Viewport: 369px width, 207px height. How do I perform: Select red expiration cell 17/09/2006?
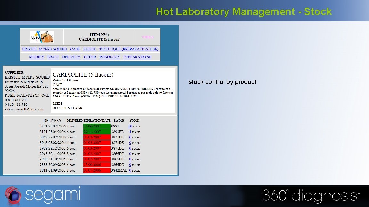(x=97, y=165)
